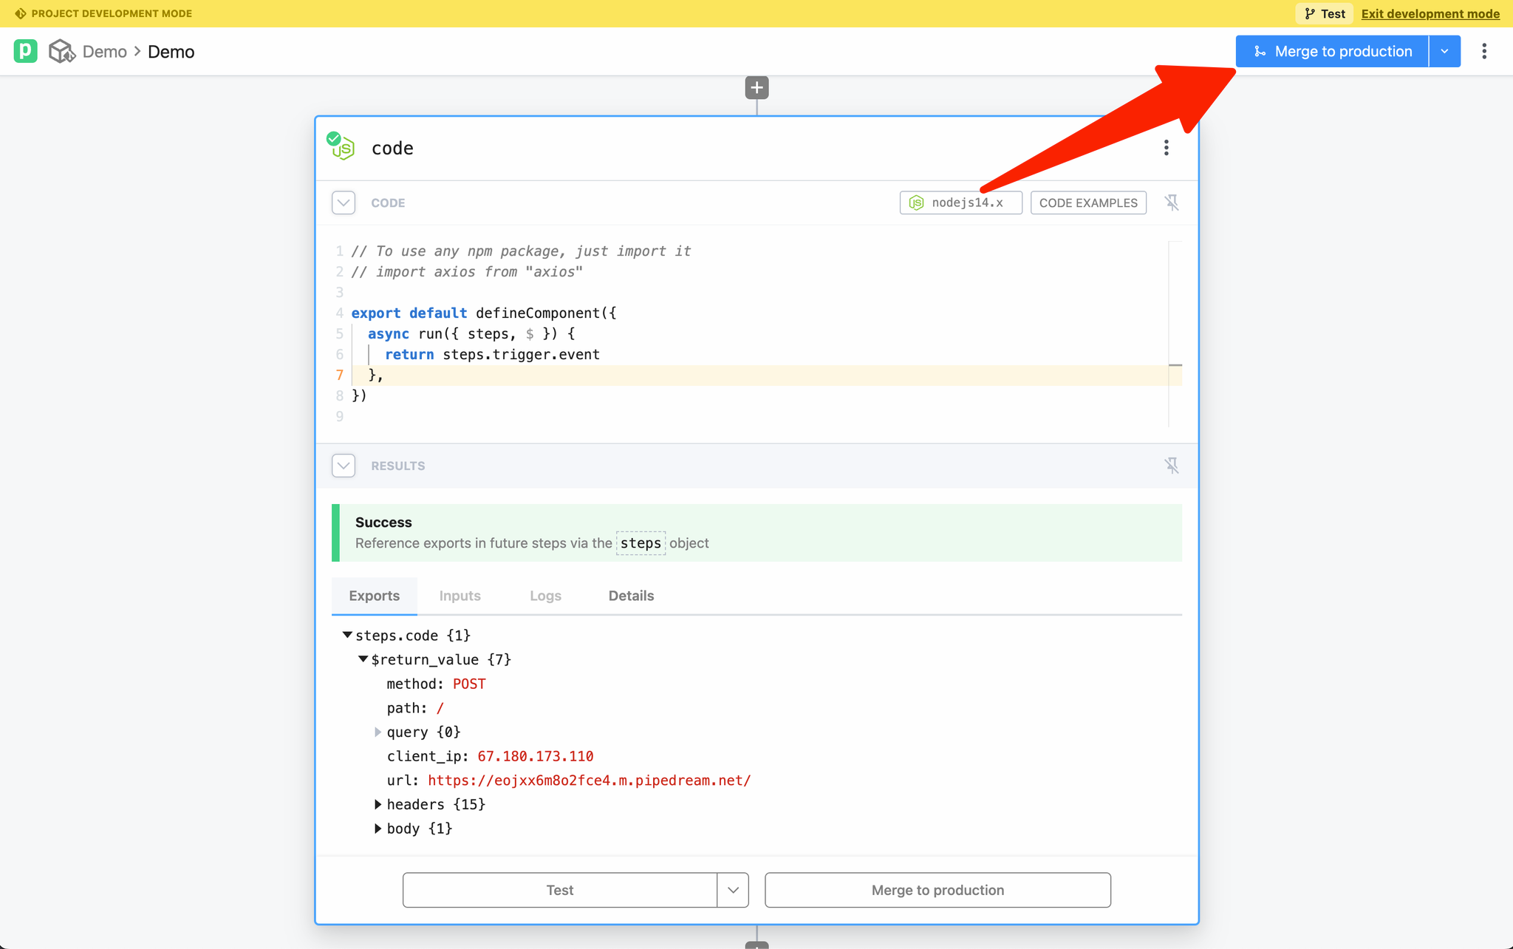Click the Exit development mode link
The image size is (1513, 949).
point(1430,13)
